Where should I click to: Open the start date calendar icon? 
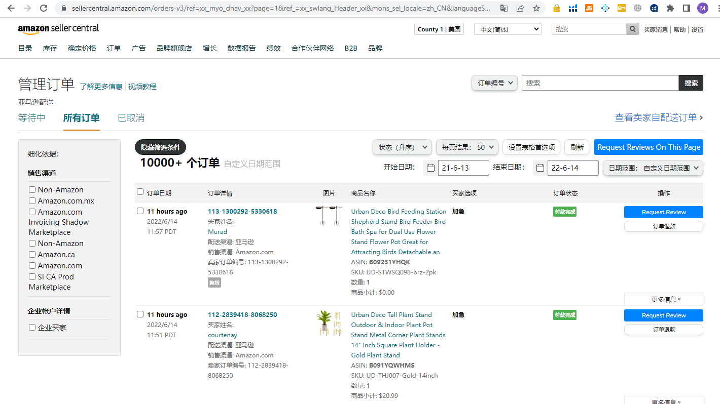tap(431, 168)
